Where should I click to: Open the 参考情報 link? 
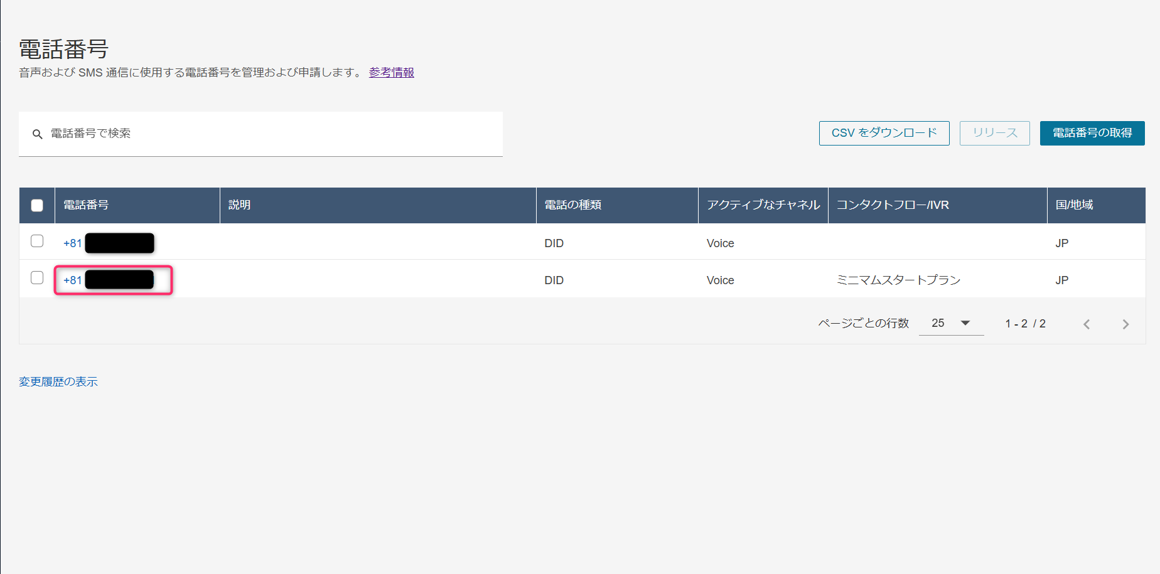coord(391,73)
